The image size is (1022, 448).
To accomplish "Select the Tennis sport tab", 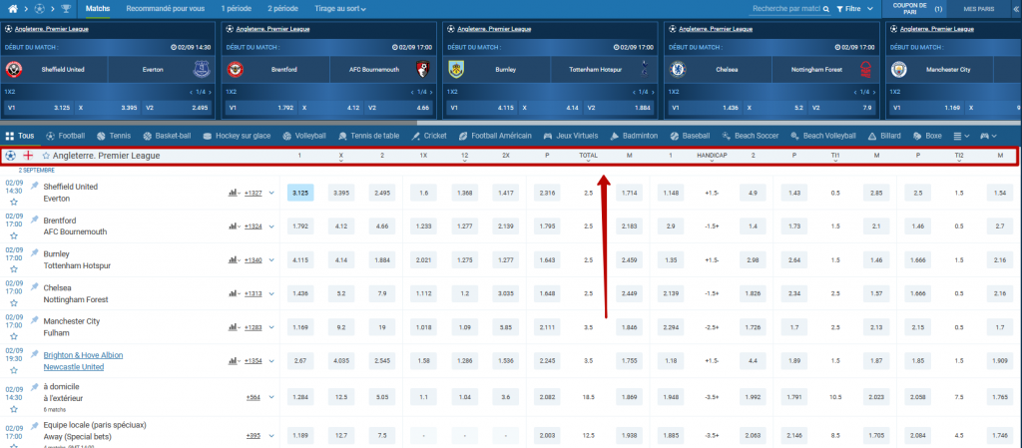I will point(114,136).
